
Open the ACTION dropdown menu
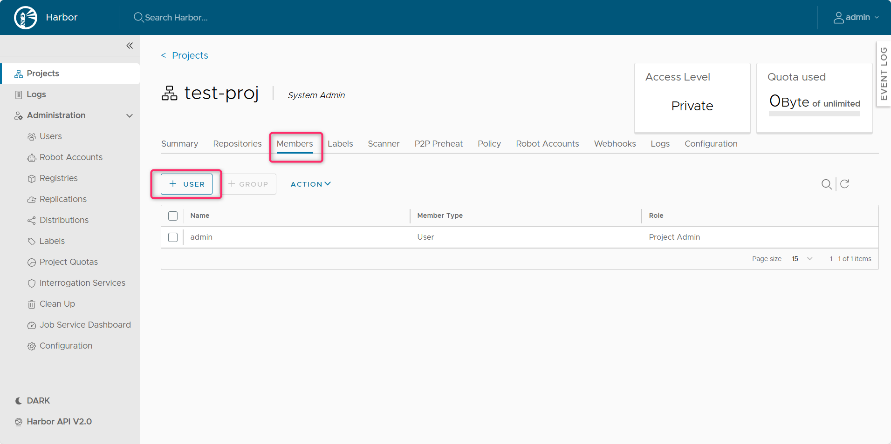pyautogui.click(x=311, y=184)
